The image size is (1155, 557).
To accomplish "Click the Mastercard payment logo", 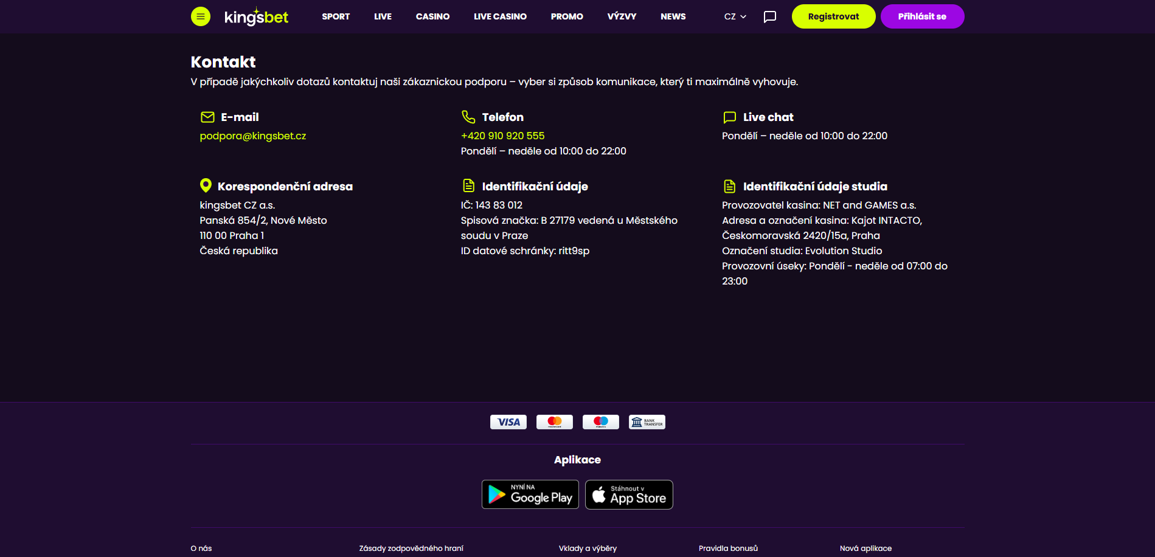I will (x=555, y=422).
